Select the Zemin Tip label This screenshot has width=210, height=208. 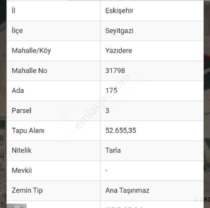pyautogui.click(x=27, y=190)
